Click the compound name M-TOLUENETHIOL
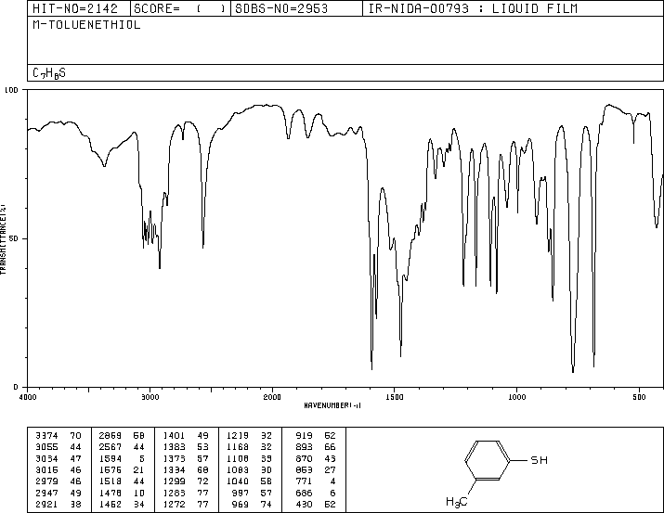The width and height of the screenshot is (664, 513). point(86,25)
